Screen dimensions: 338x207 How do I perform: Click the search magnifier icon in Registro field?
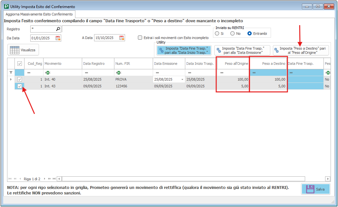coord(58,29)
